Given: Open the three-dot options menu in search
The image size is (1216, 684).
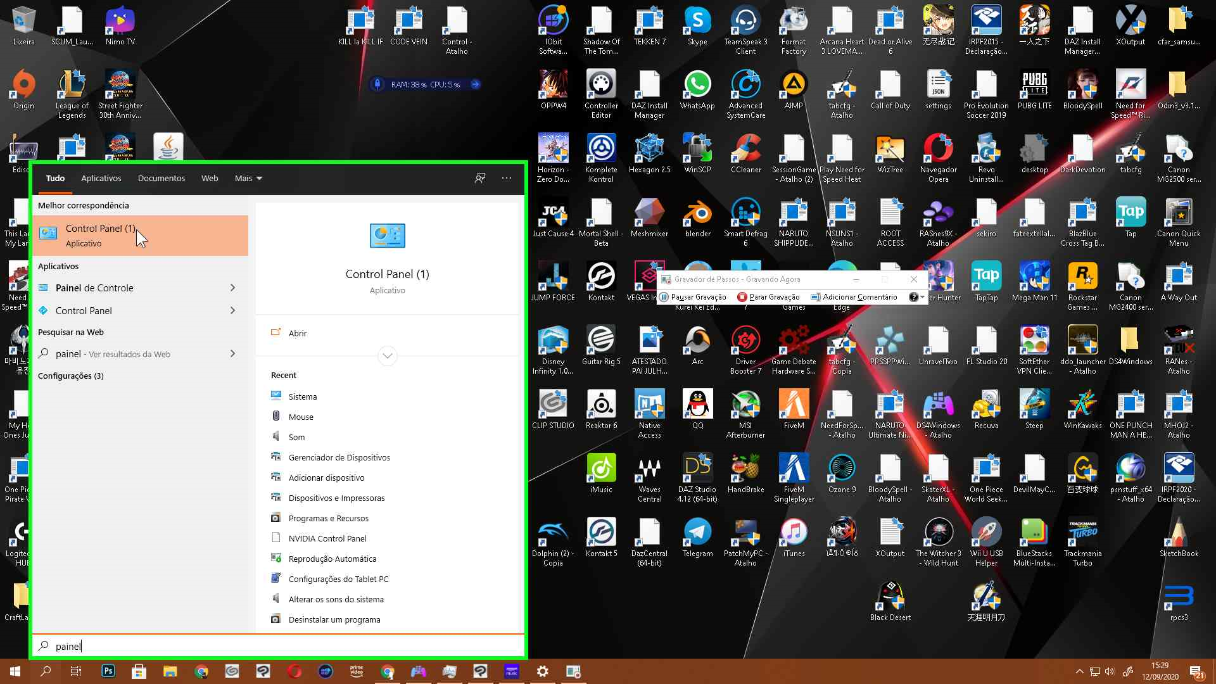Looking at the screenshot, I should coord(507,178).
